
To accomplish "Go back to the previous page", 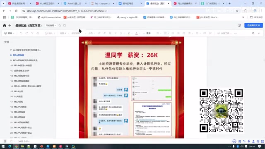I will 4,11.
